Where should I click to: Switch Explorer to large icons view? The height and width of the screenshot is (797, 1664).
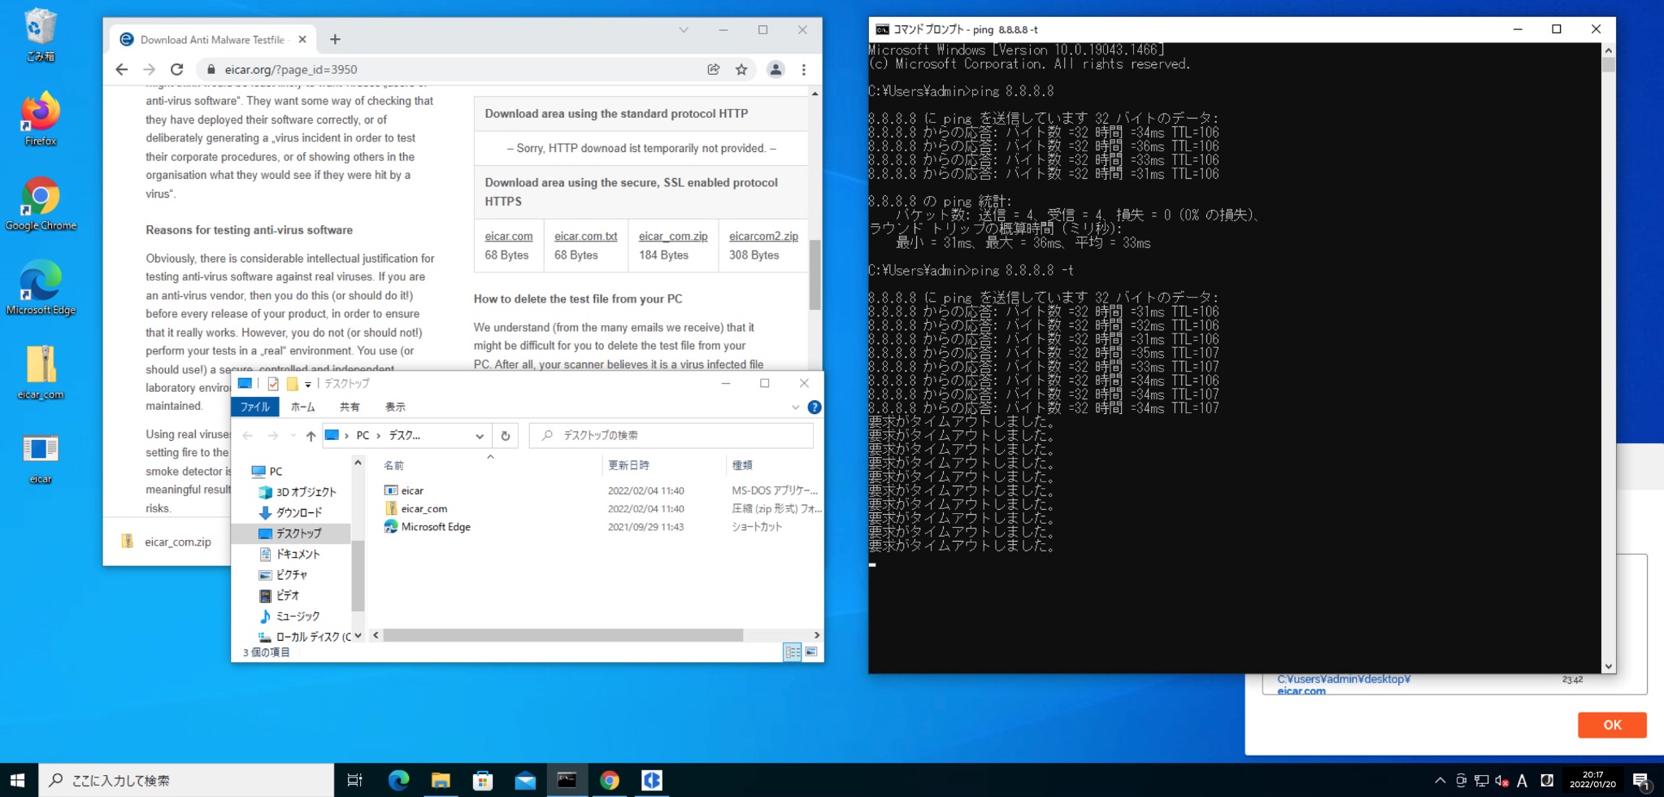811,652
